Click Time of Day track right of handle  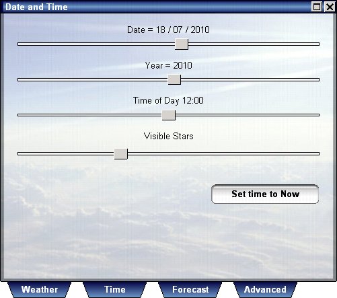(248, 115)
